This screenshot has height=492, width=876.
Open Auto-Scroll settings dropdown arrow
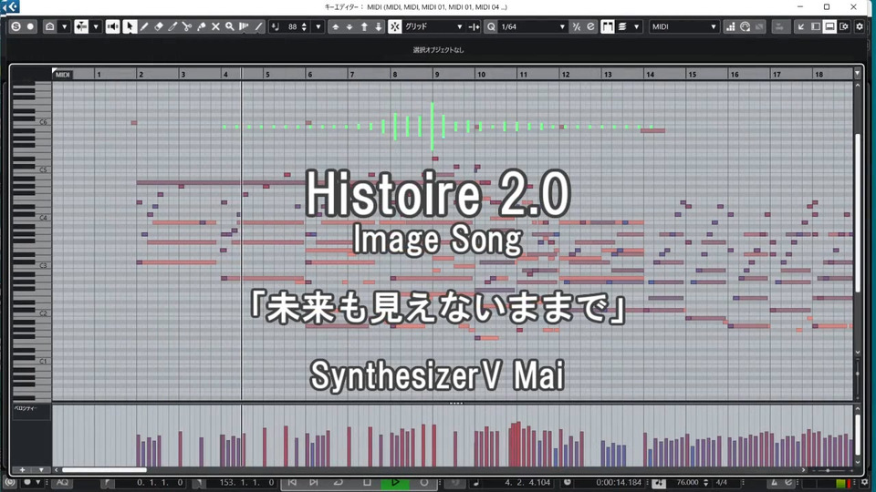click(x=96, y=26)
